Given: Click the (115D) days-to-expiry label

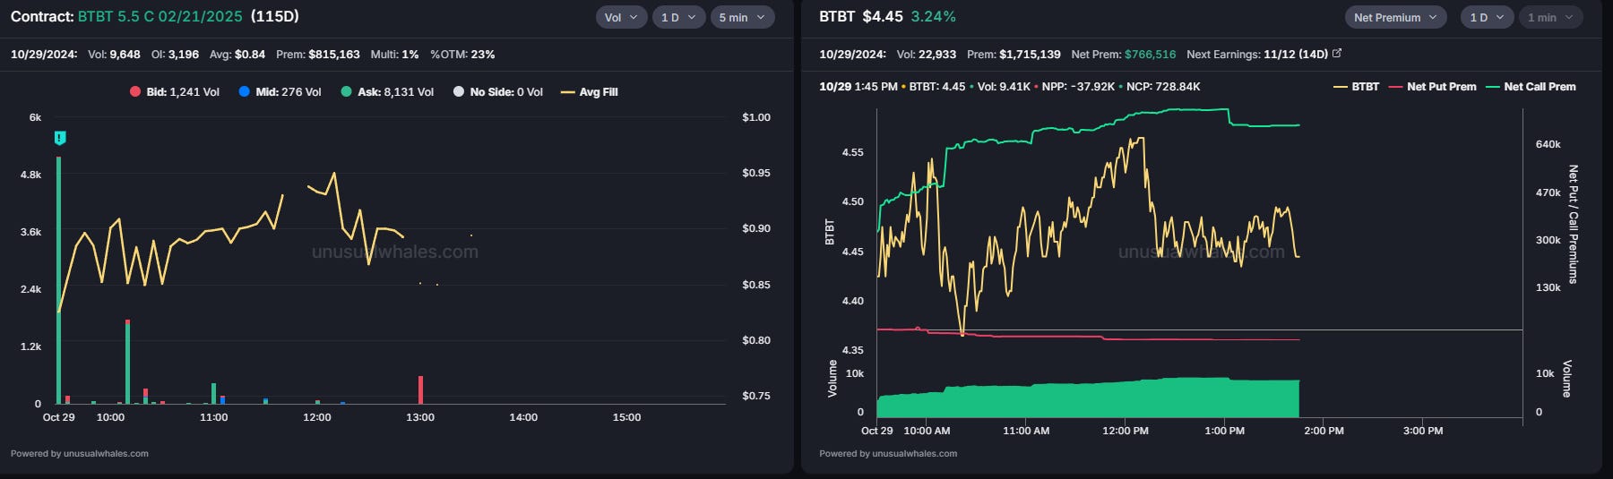Looking at the screenshot, I should tap(275, 16).
